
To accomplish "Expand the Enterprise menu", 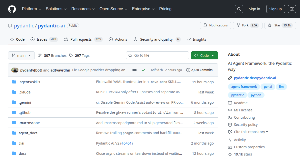I will click(143, 9).
